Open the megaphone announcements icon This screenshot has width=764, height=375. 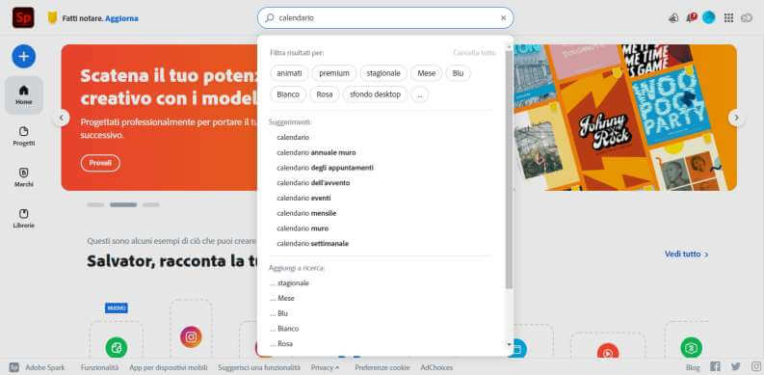673,18
